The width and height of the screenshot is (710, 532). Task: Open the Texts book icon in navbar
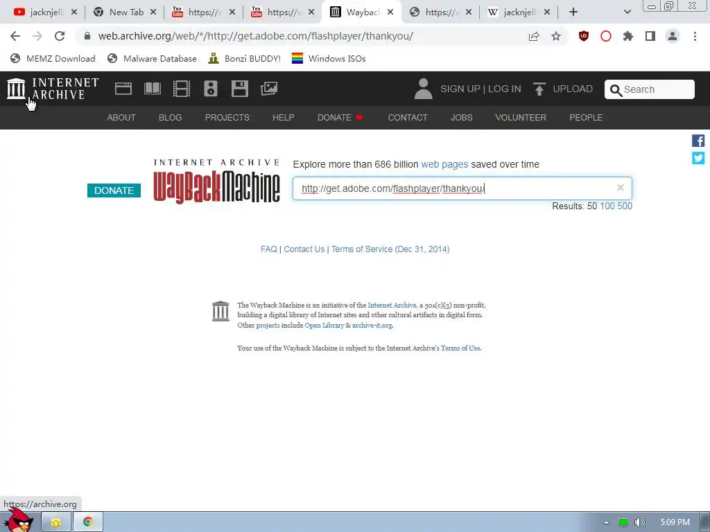click(153, 89)
